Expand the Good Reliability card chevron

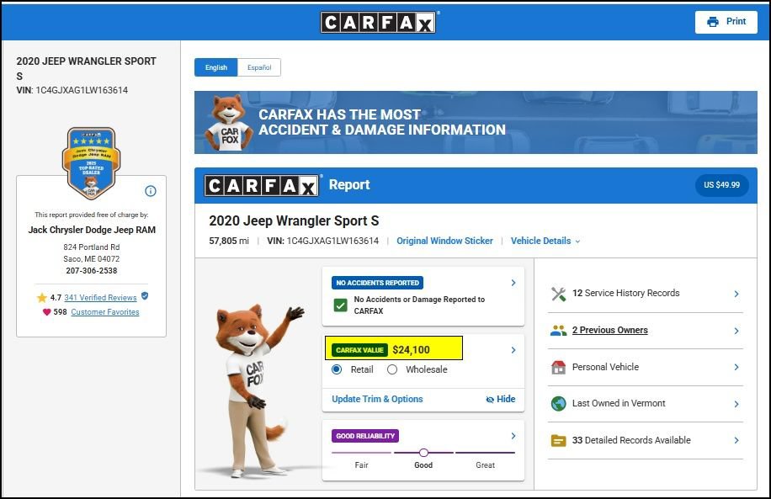(513, 436)
